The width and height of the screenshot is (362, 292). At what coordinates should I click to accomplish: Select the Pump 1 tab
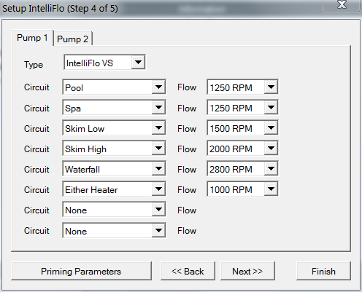[x=32, y=38]
